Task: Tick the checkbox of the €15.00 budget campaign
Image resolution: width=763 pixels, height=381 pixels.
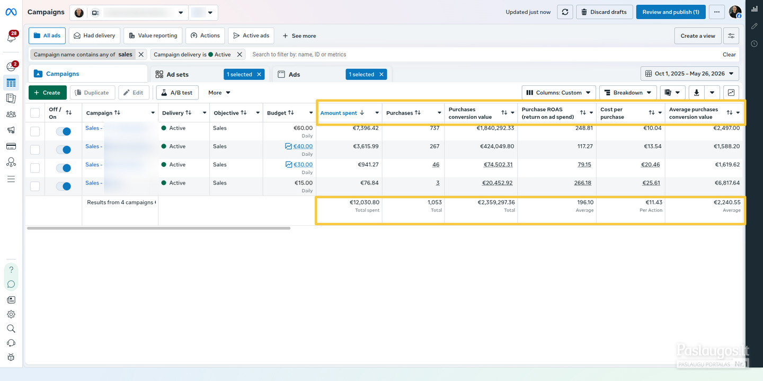Action: click(x=35, y=186)
